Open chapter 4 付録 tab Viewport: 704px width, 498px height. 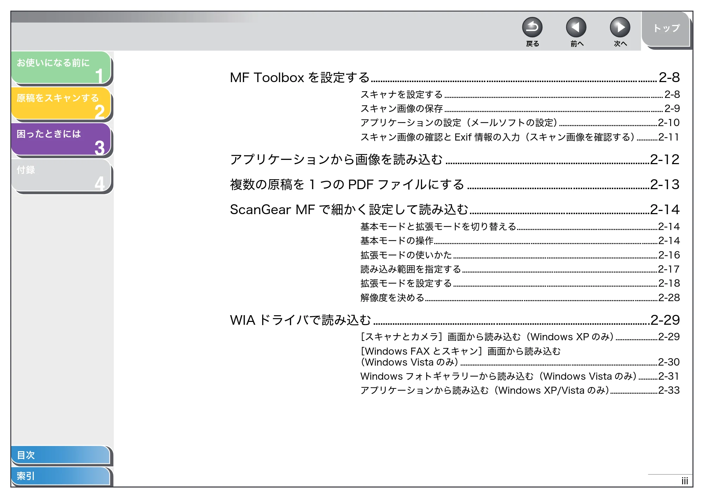click(x=61, y=175)
